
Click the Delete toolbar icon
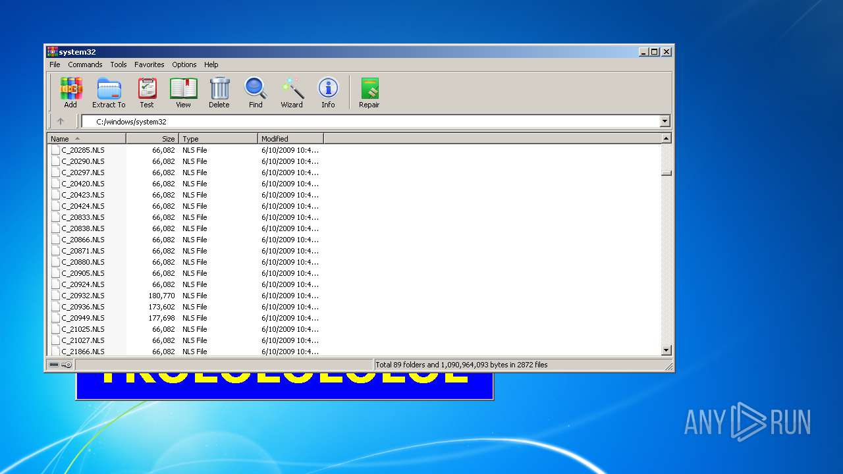219,88
